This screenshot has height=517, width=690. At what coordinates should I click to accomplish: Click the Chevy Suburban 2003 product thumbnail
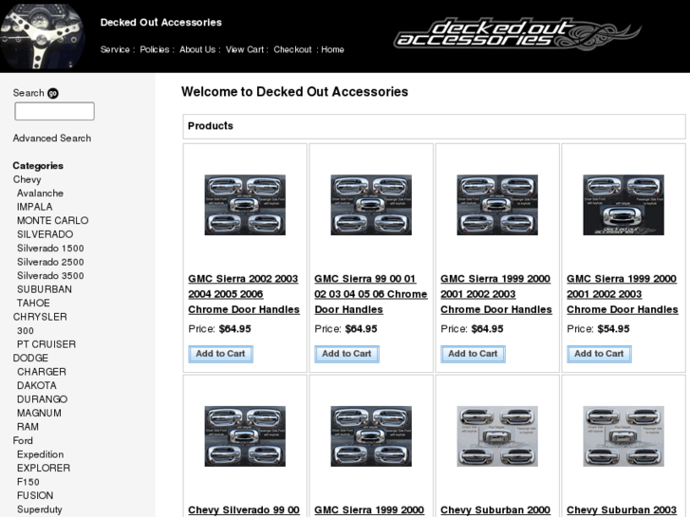click(624, 436)
